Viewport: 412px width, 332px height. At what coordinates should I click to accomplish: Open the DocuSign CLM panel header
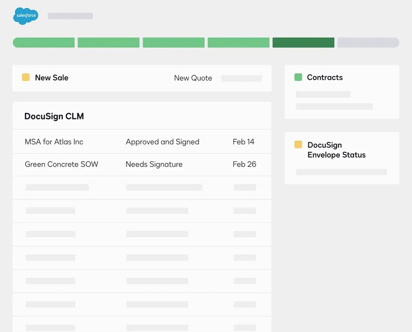click(x=54, y=117)
